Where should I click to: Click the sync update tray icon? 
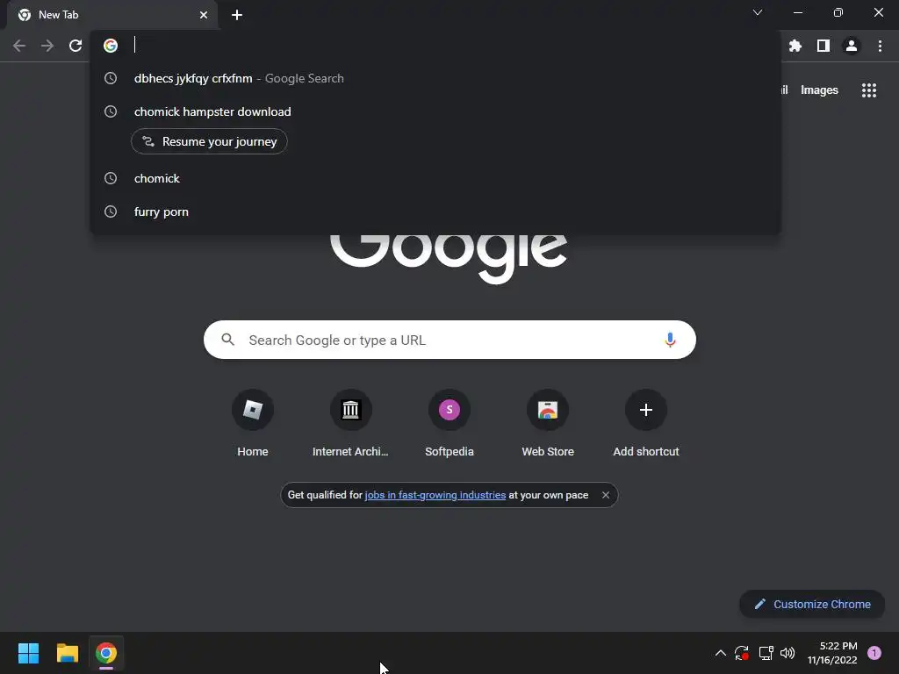[x=742, y=653]
